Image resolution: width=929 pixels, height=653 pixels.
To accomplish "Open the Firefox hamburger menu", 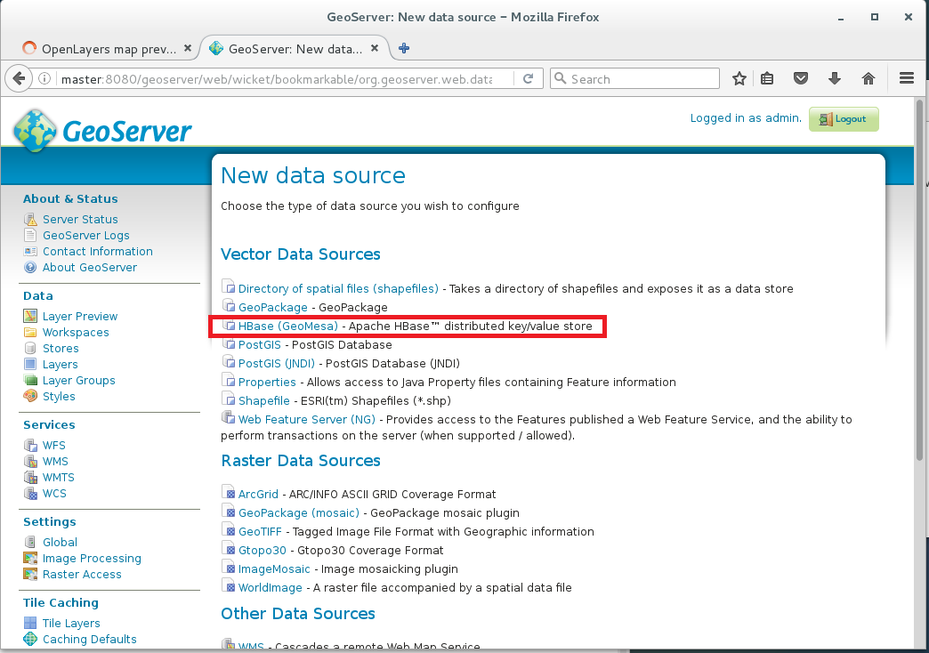I will [x=907, y=78].
